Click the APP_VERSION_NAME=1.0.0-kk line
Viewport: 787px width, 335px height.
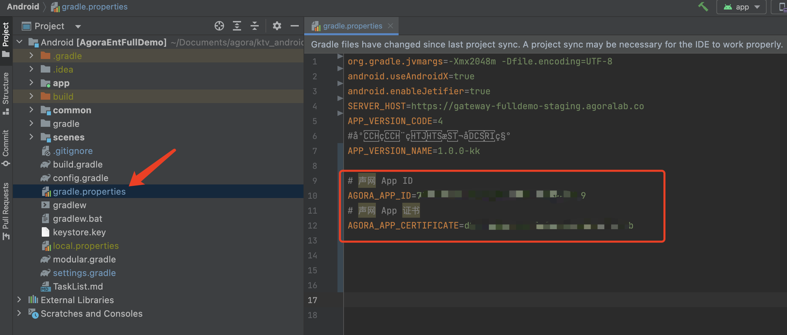point(414,151)
